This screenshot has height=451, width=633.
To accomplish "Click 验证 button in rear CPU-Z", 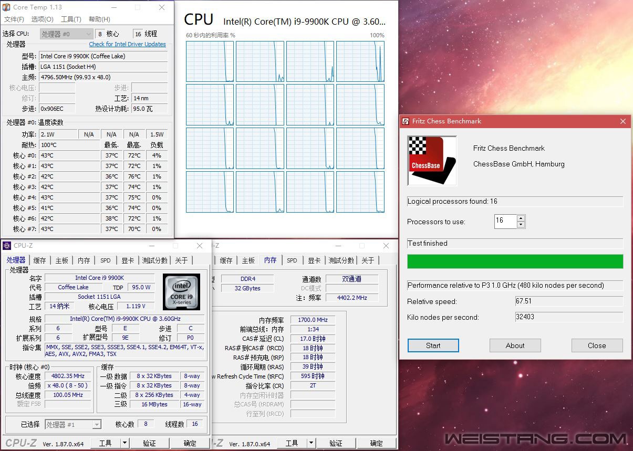I will coord(336,443).
